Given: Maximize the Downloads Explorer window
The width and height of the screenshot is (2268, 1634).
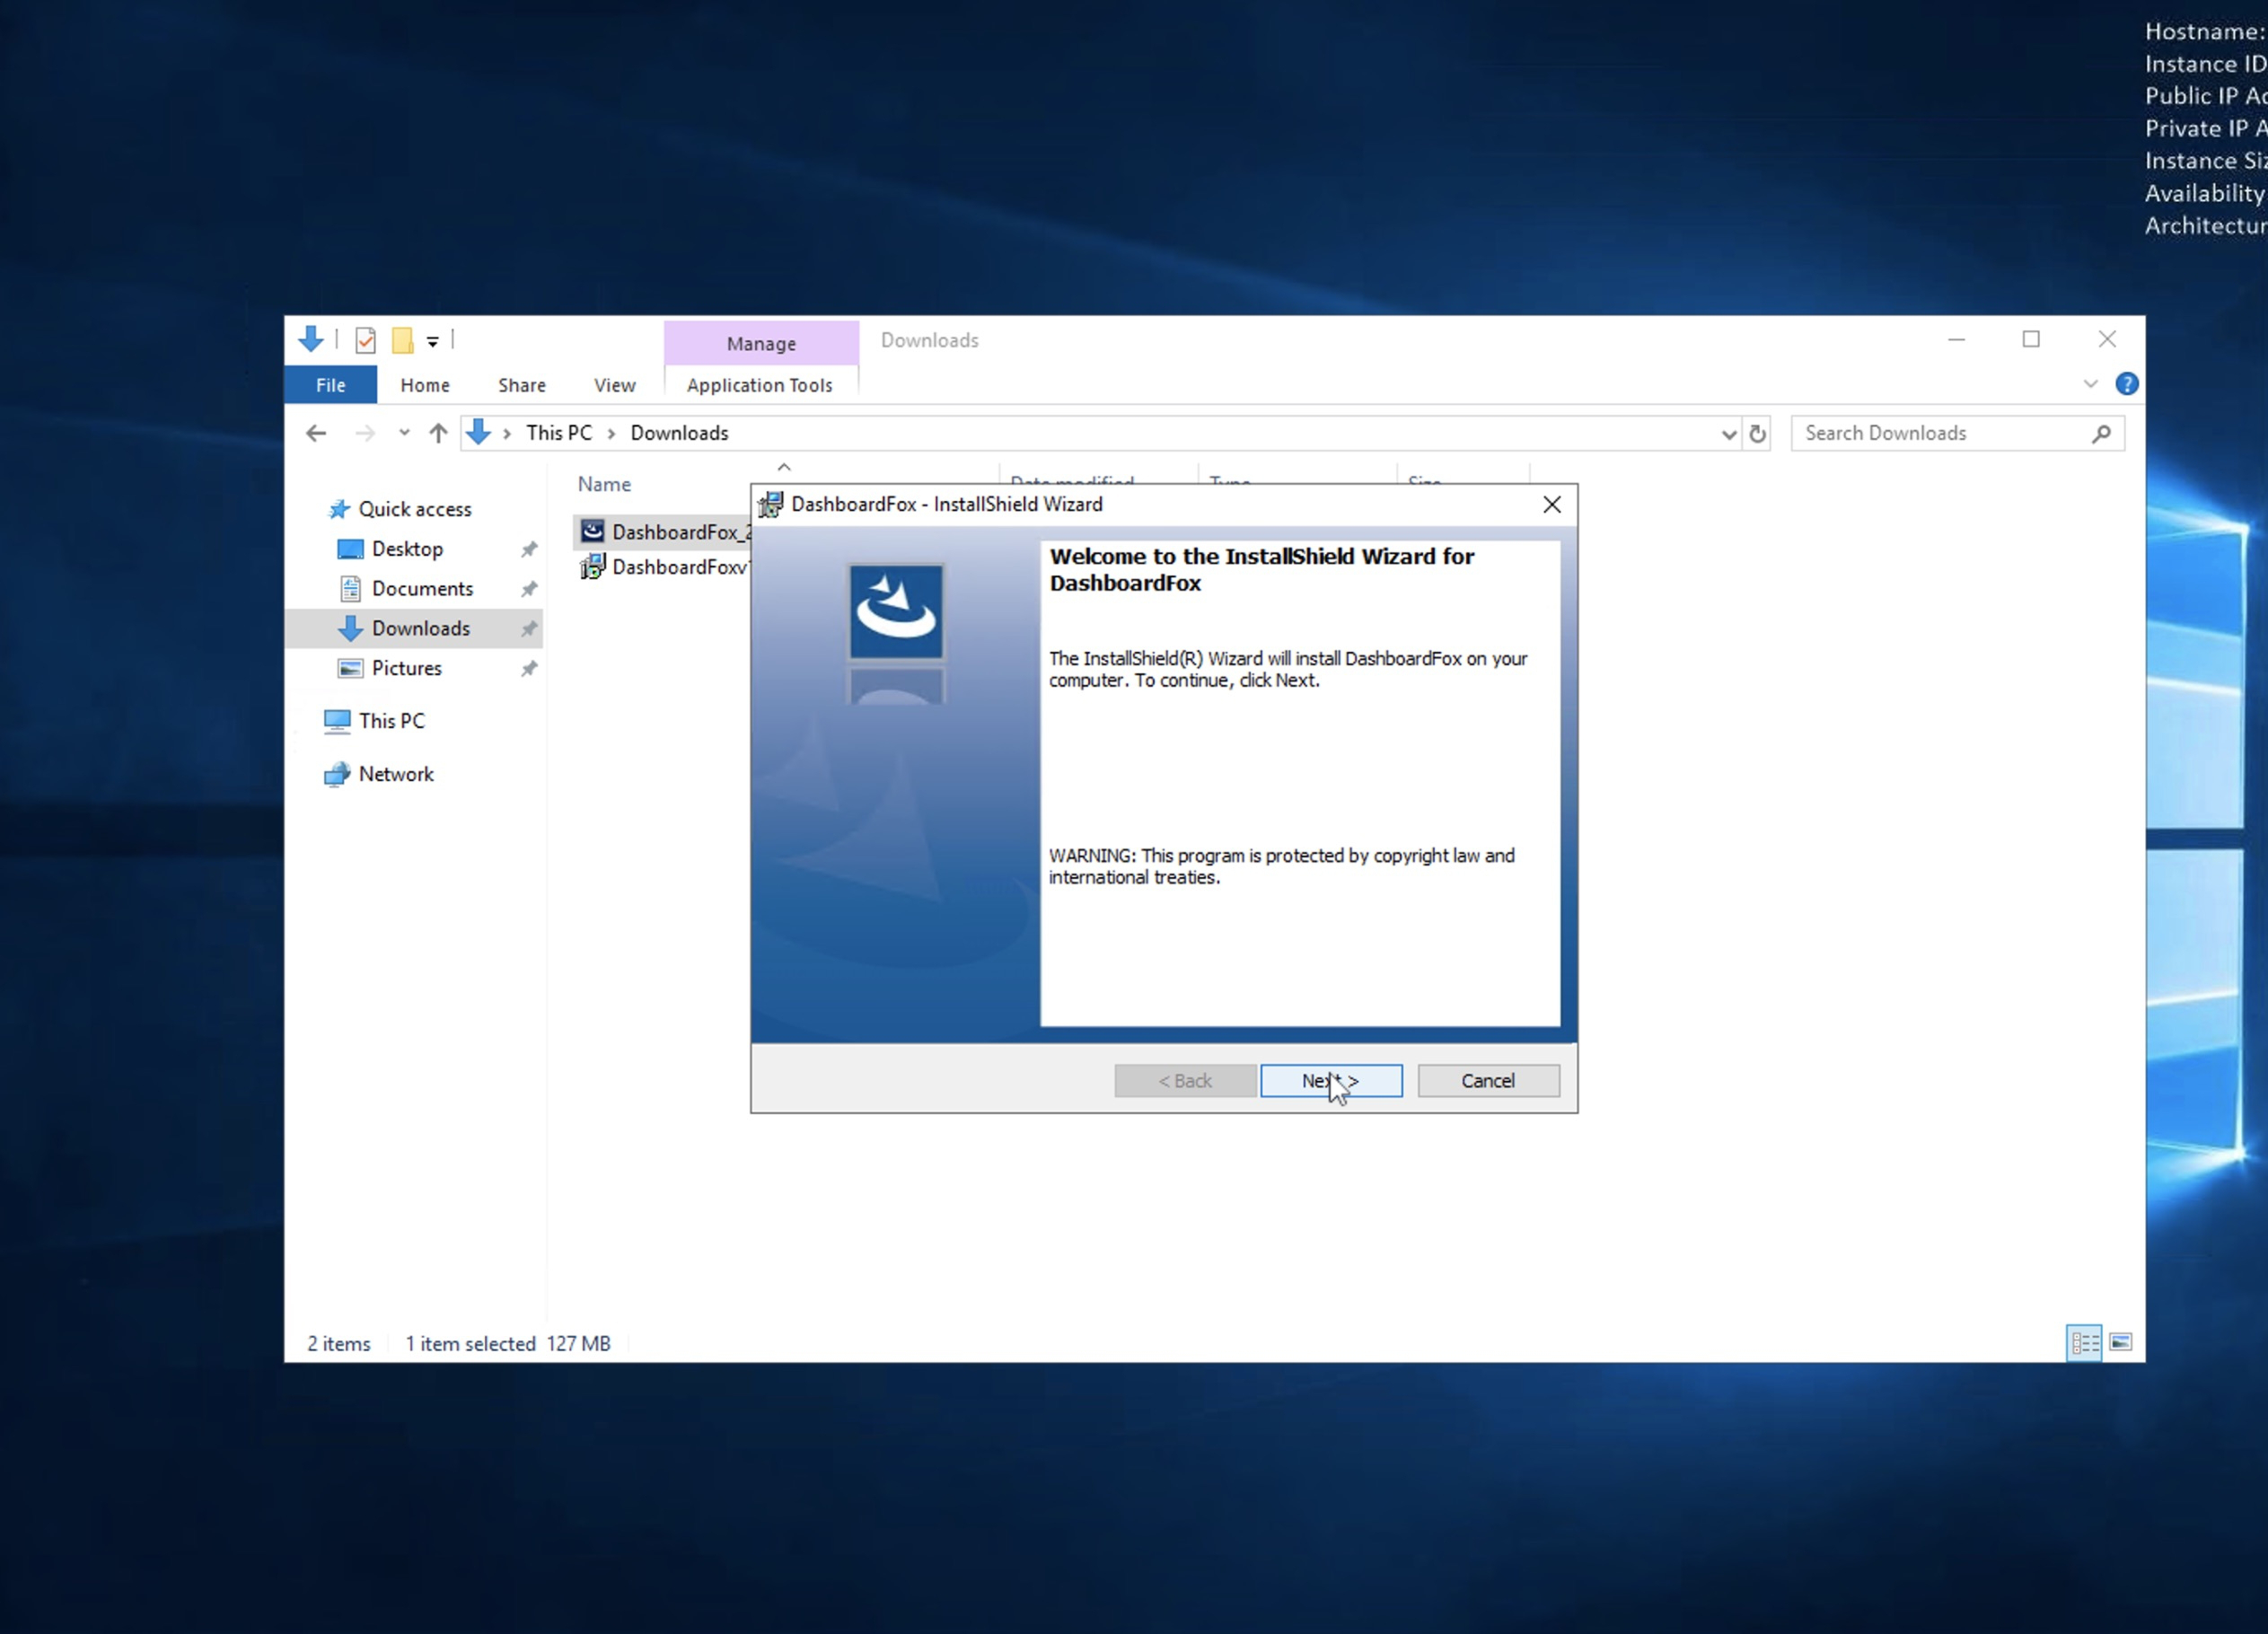Looking at the screenshot, I should [2030, 340].
